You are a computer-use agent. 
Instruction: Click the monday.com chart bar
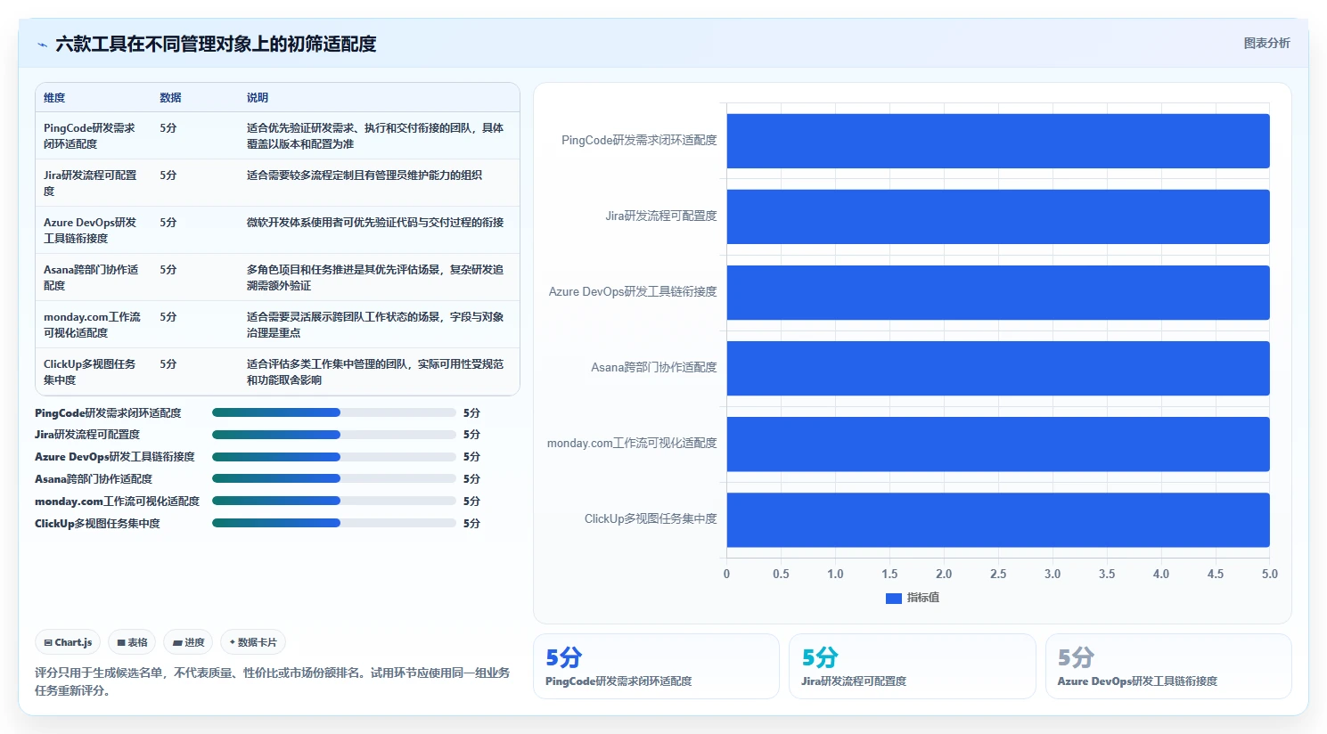[998, 444]
